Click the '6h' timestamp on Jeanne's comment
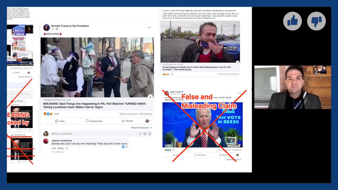 coord(67,148)
